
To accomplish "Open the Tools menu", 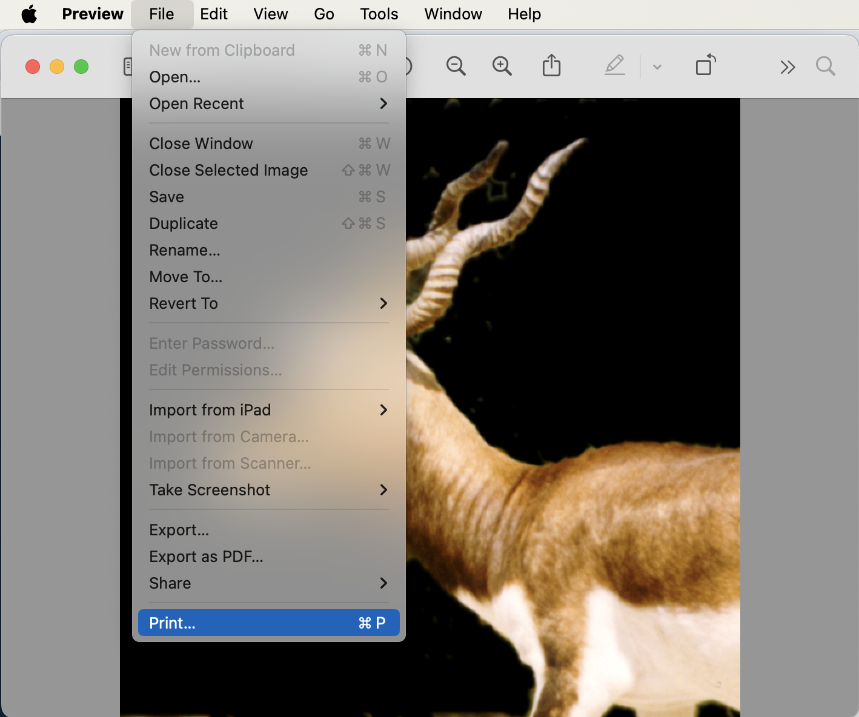I will [378, 13].
